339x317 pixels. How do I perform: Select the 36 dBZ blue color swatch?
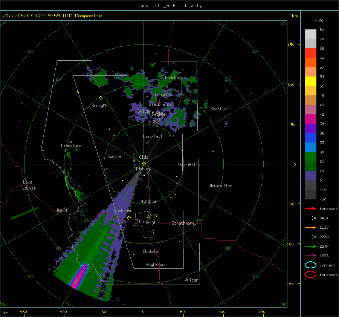click(x=310, y=138)
